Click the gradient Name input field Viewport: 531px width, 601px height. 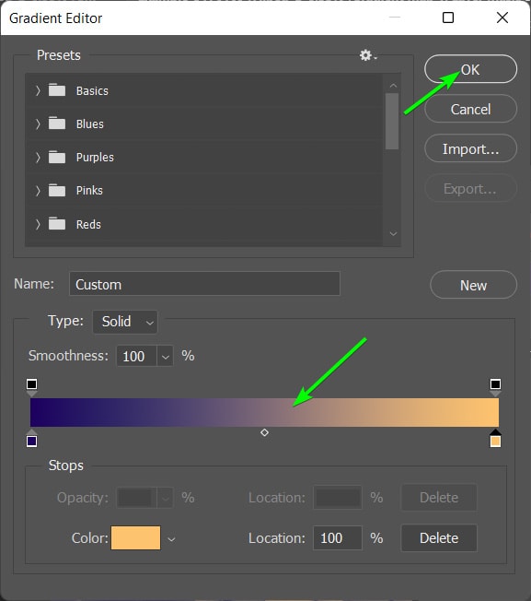point(204,284)
